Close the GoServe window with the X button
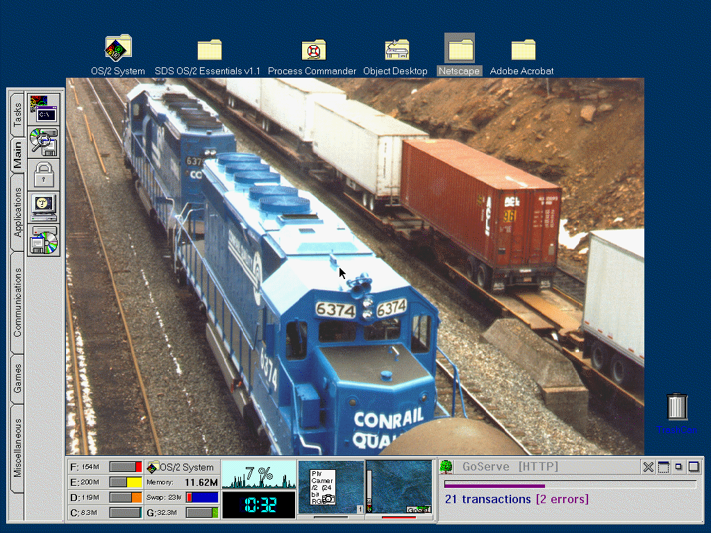 pyautogui.click(x=649, y=467)
